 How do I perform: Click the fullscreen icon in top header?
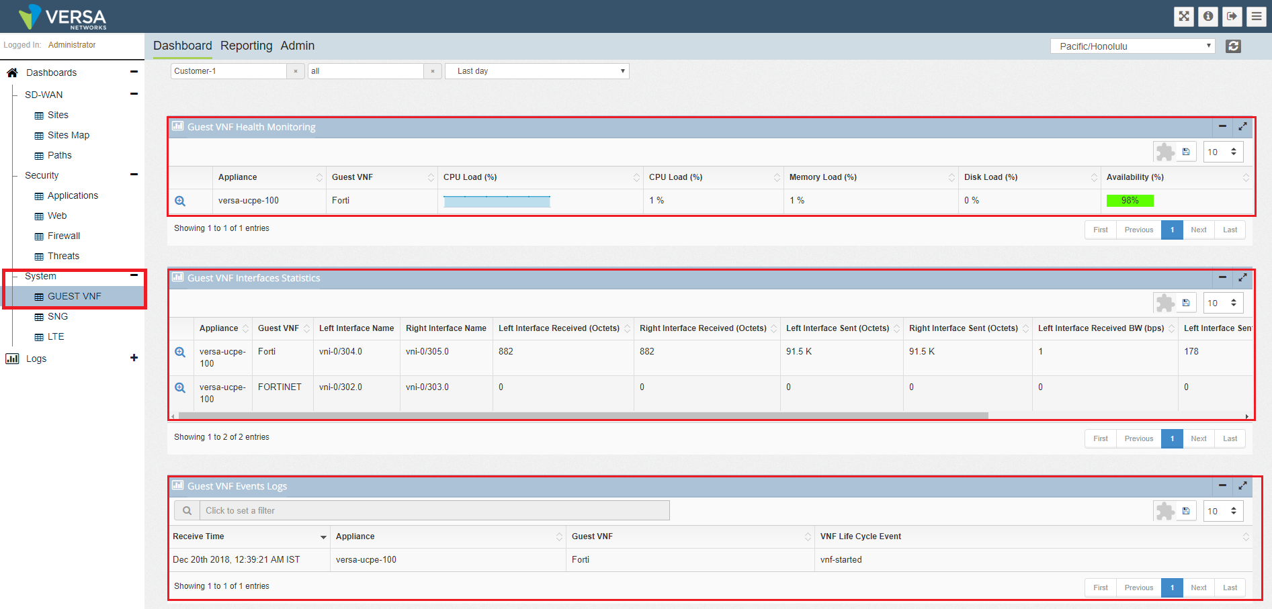click(x=1184, y=16)
